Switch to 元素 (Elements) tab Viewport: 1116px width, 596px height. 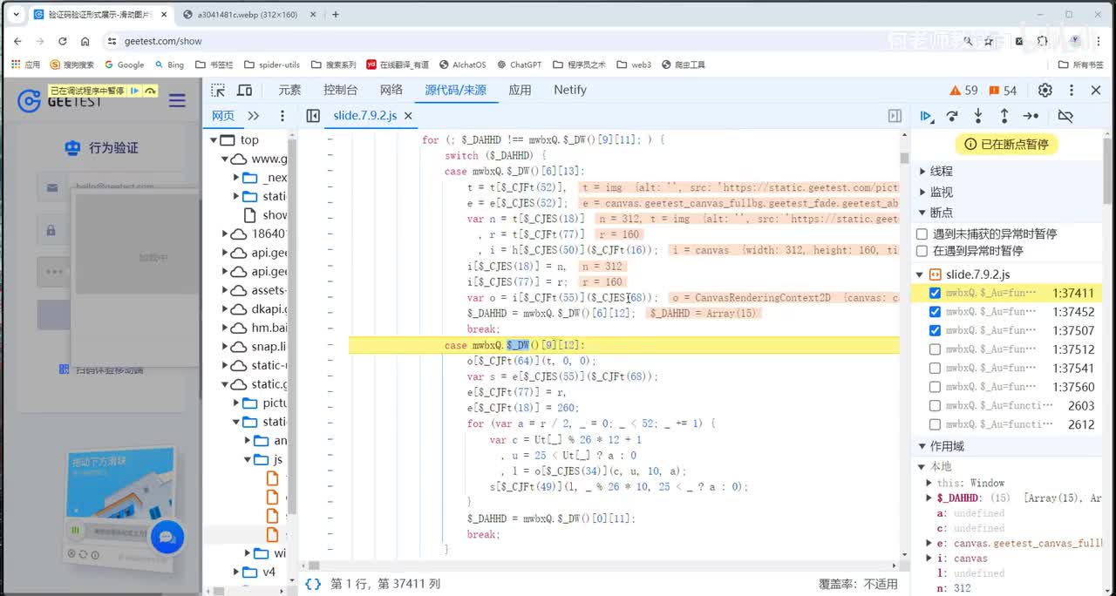[289, 90]
